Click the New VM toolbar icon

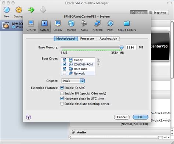click(7, 10)
